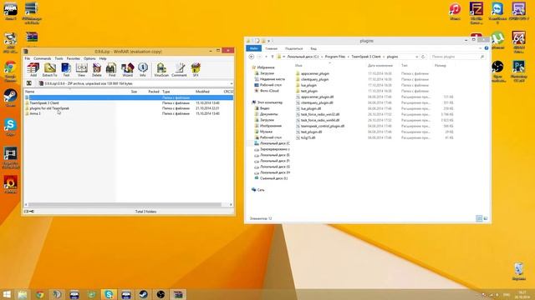The height and width of the screenshot is (300, 535).
Task: Open Documents in Explorer navigation pane
Action: click(x=268, y=114)
